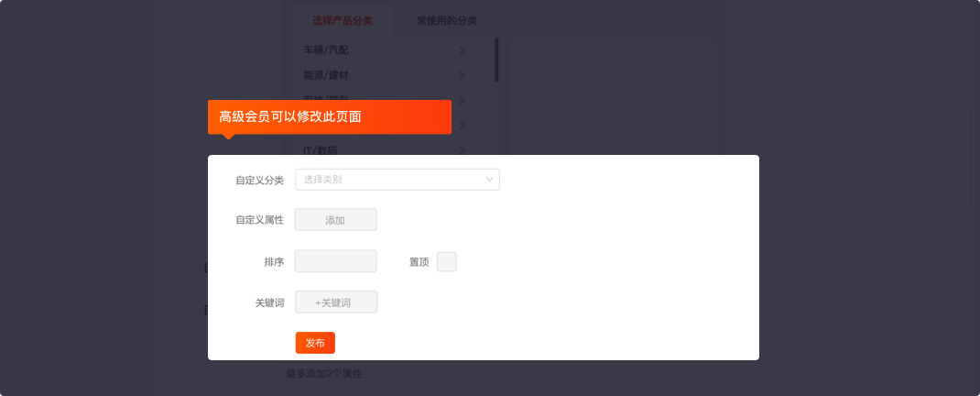Click the 置顶 label text

[x=419, y=262]
